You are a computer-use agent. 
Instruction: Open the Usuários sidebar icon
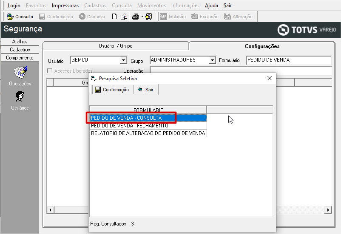(20, 101)
